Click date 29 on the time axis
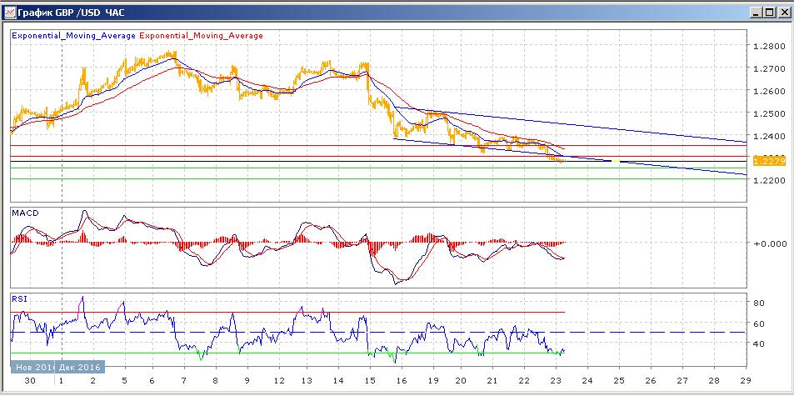 point(744,379)
